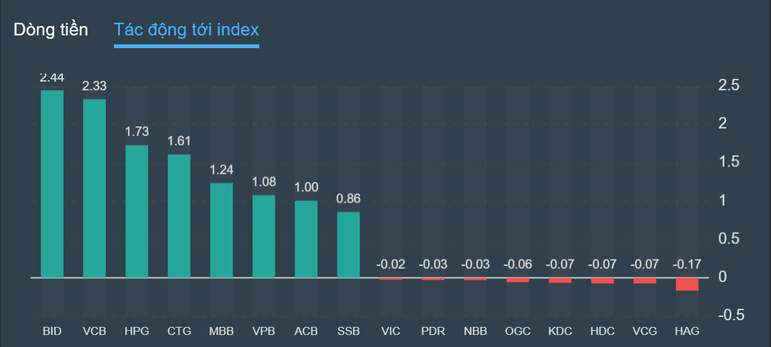Viewport: 771px width, 347px height.
Task: Click the NBB ticker label
Action: coord(475,331)
